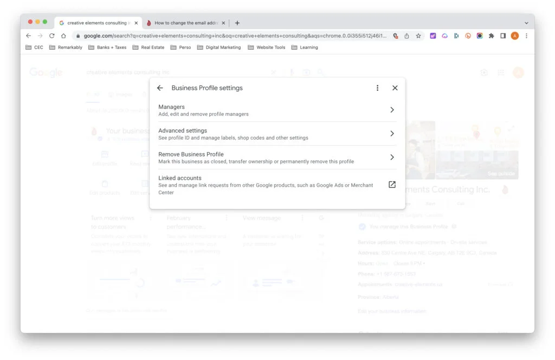The width and height of the screenshot is (555, 360).
Task: Open the Chrome profile avatar
Action: tap(515, 36)
